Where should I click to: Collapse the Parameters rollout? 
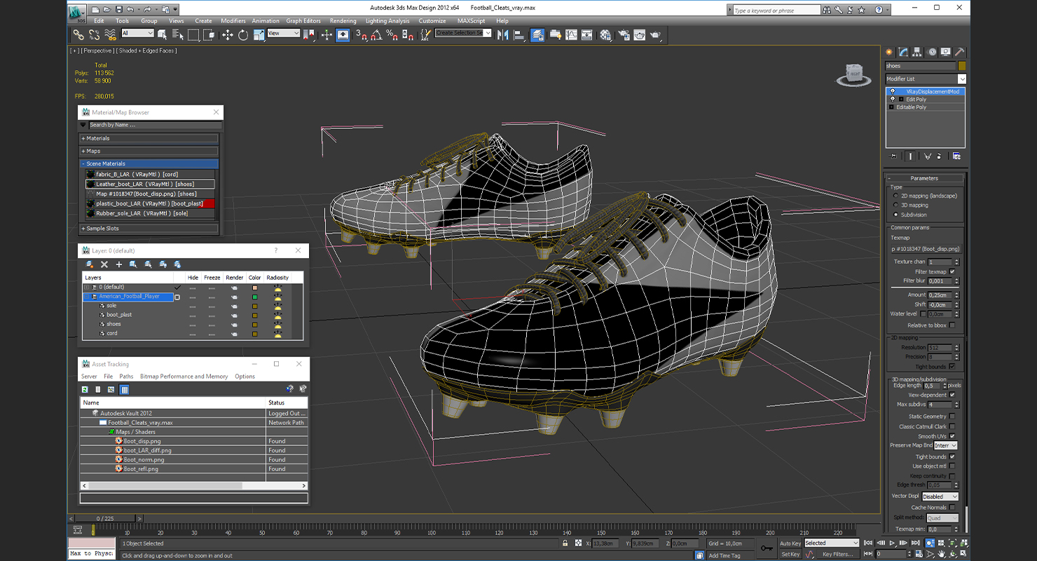click(924, 178)
